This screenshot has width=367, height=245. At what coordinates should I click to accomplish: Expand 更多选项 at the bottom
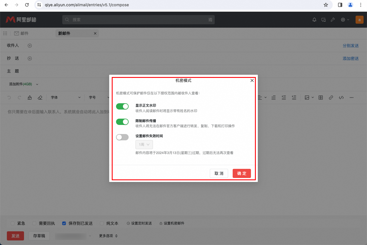click(x=108, y=236)
